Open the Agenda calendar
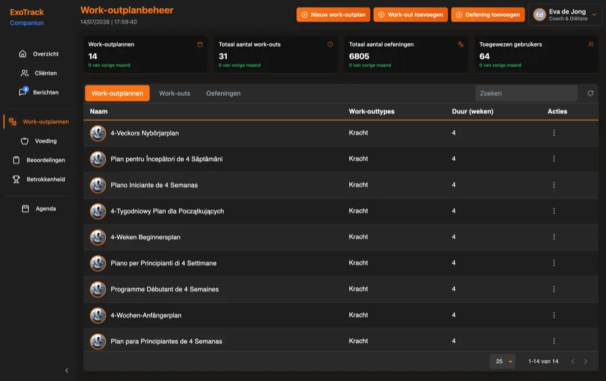This screenshot has height=381, width=606. (x=38, y=208)
